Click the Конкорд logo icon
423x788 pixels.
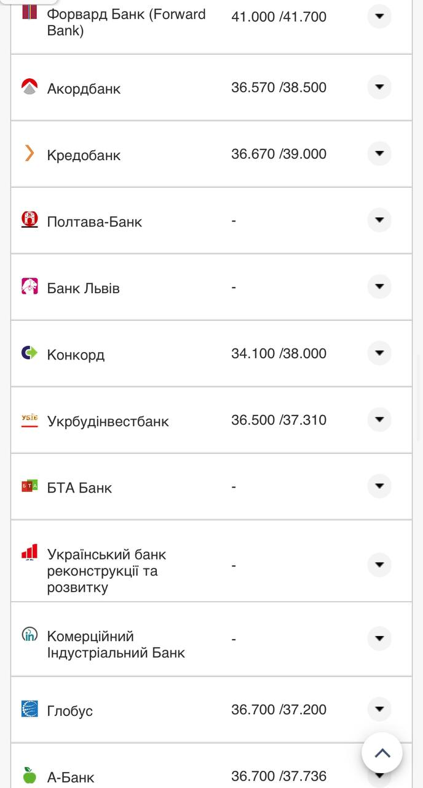(x=30, y=353)
